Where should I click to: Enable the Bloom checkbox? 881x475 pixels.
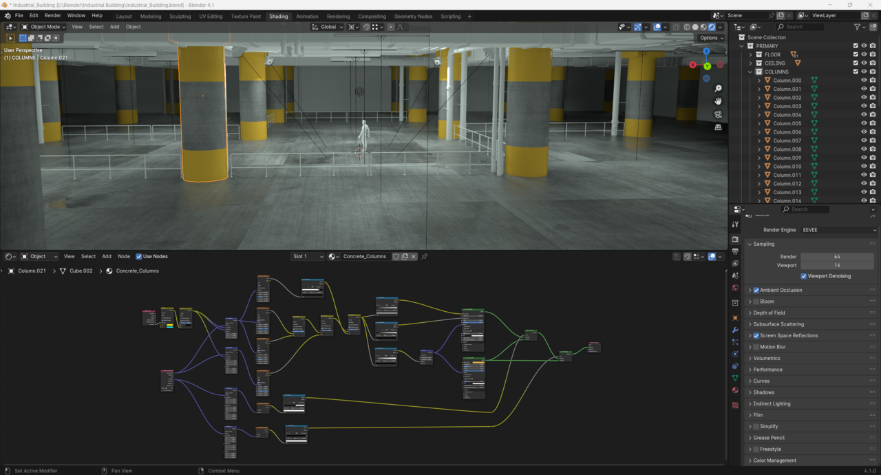pyautogui.click(x=756, y=302)
